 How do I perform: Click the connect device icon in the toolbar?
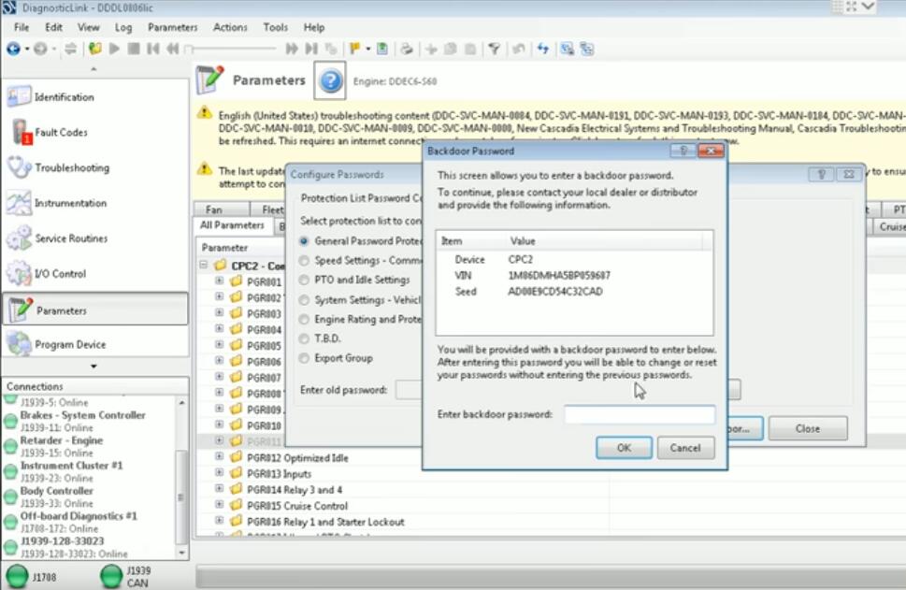point(568,50)
